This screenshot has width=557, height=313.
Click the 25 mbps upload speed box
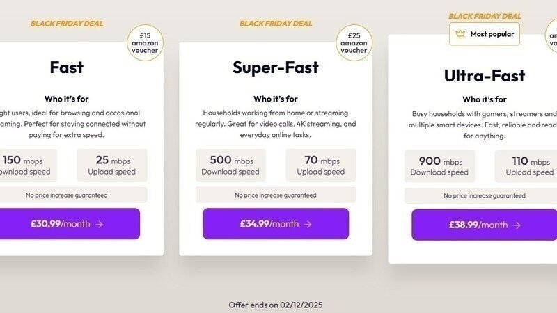click(112, 165)
